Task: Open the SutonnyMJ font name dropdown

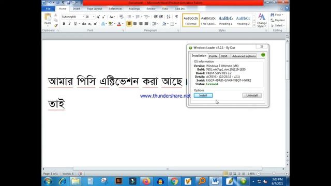Action: coord(83,17)
